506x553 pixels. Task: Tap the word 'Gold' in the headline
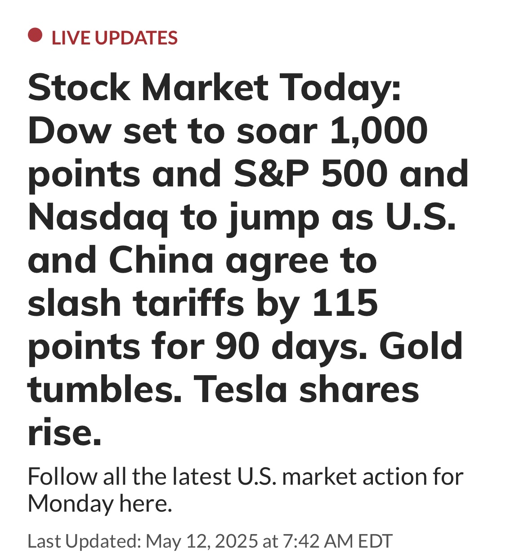(x=421, y=346)
